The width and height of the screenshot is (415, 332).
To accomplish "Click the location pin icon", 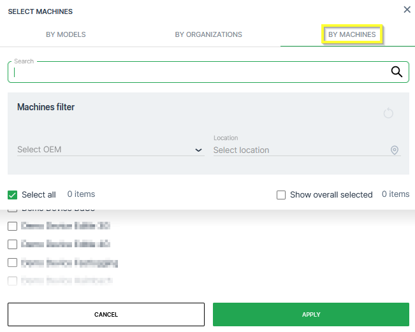I will [394, 150].
